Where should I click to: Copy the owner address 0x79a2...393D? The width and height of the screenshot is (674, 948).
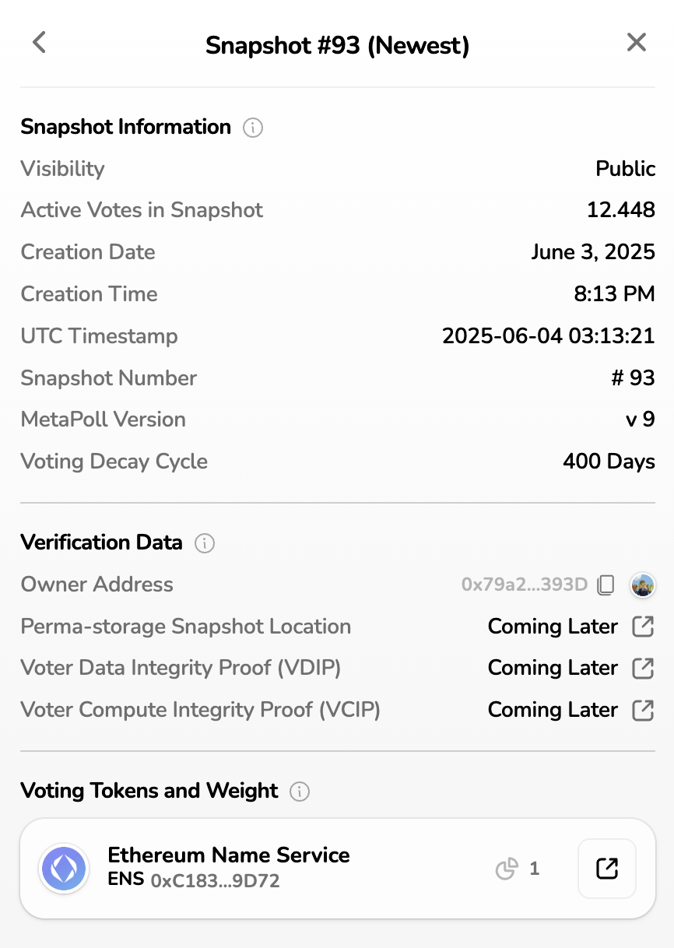(x=606, y=585)
